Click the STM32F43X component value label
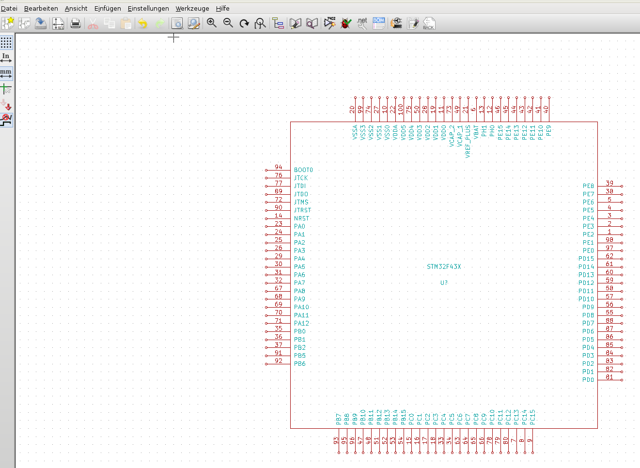 tap(444, 266)
